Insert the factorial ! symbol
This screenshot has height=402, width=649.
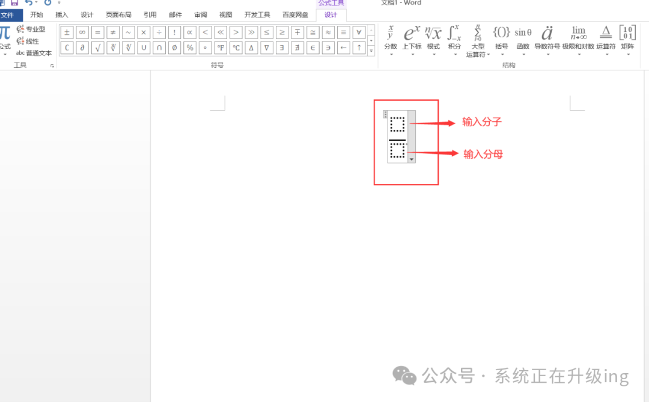174,32
